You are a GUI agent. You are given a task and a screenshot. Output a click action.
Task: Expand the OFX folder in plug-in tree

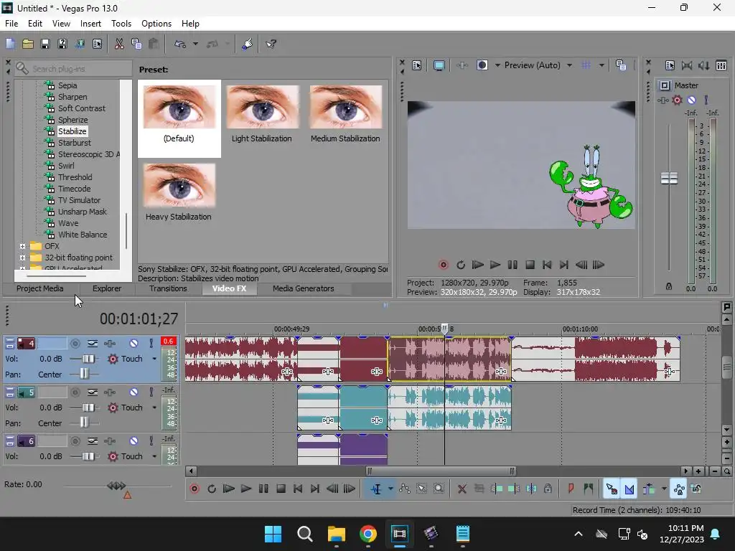22,246
